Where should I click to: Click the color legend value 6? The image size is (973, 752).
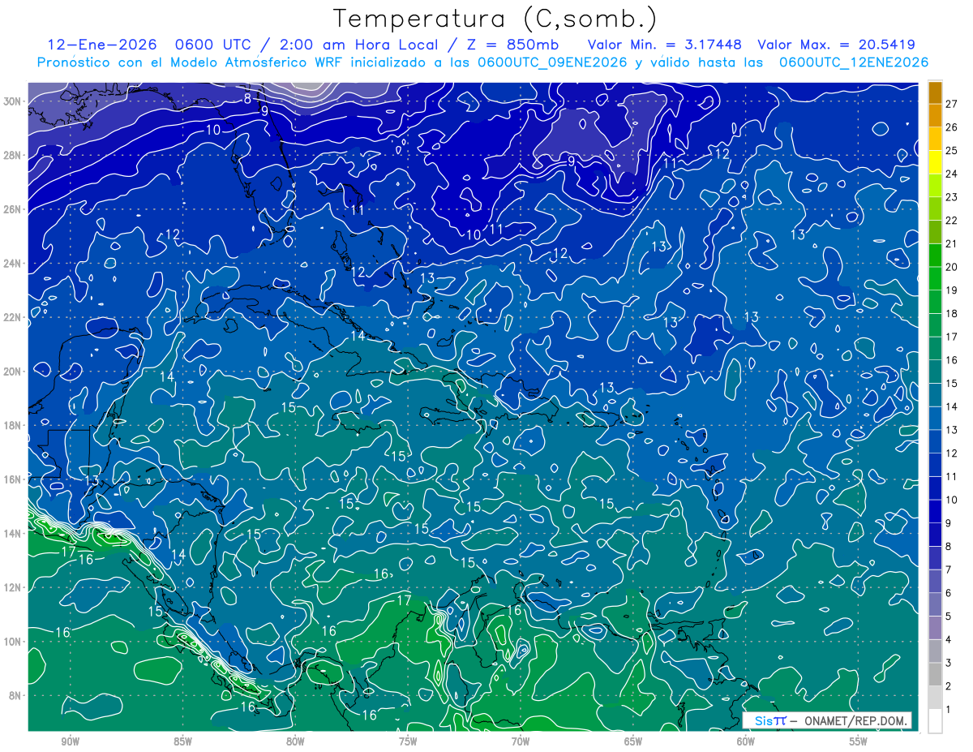949,593
